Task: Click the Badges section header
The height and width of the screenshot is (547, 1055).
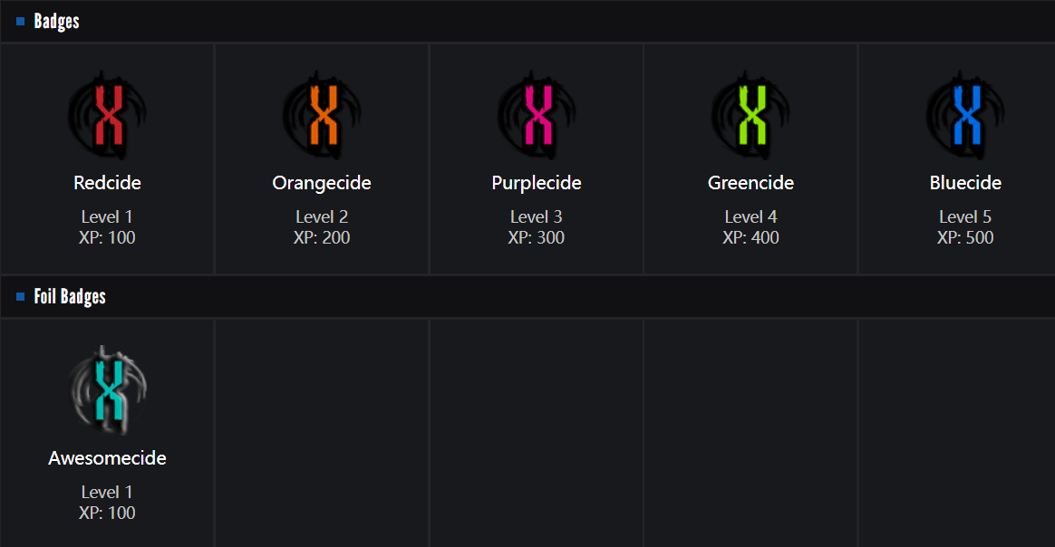Action: click(56, 22)
